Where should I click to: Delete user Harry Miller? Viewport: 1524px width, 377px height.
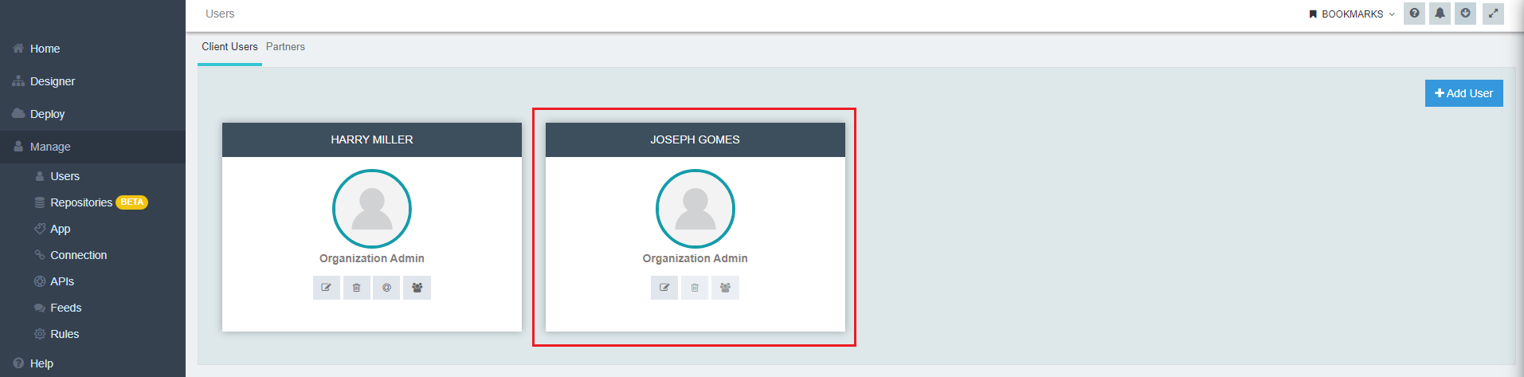(356, 288)
